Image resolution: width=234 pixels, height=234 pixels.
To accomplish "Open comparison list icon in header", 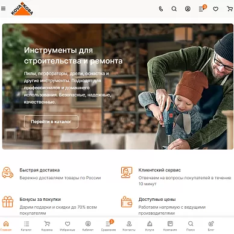I will coord(202,8).
